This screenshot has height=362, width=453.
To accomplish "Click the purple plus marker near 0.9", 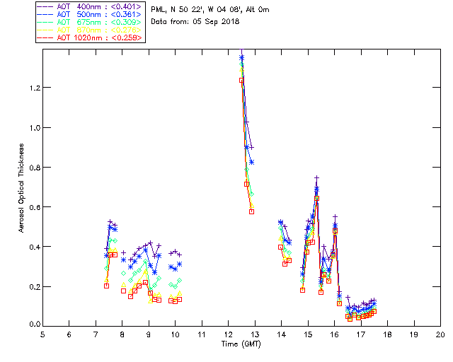I will coord(252,148).
